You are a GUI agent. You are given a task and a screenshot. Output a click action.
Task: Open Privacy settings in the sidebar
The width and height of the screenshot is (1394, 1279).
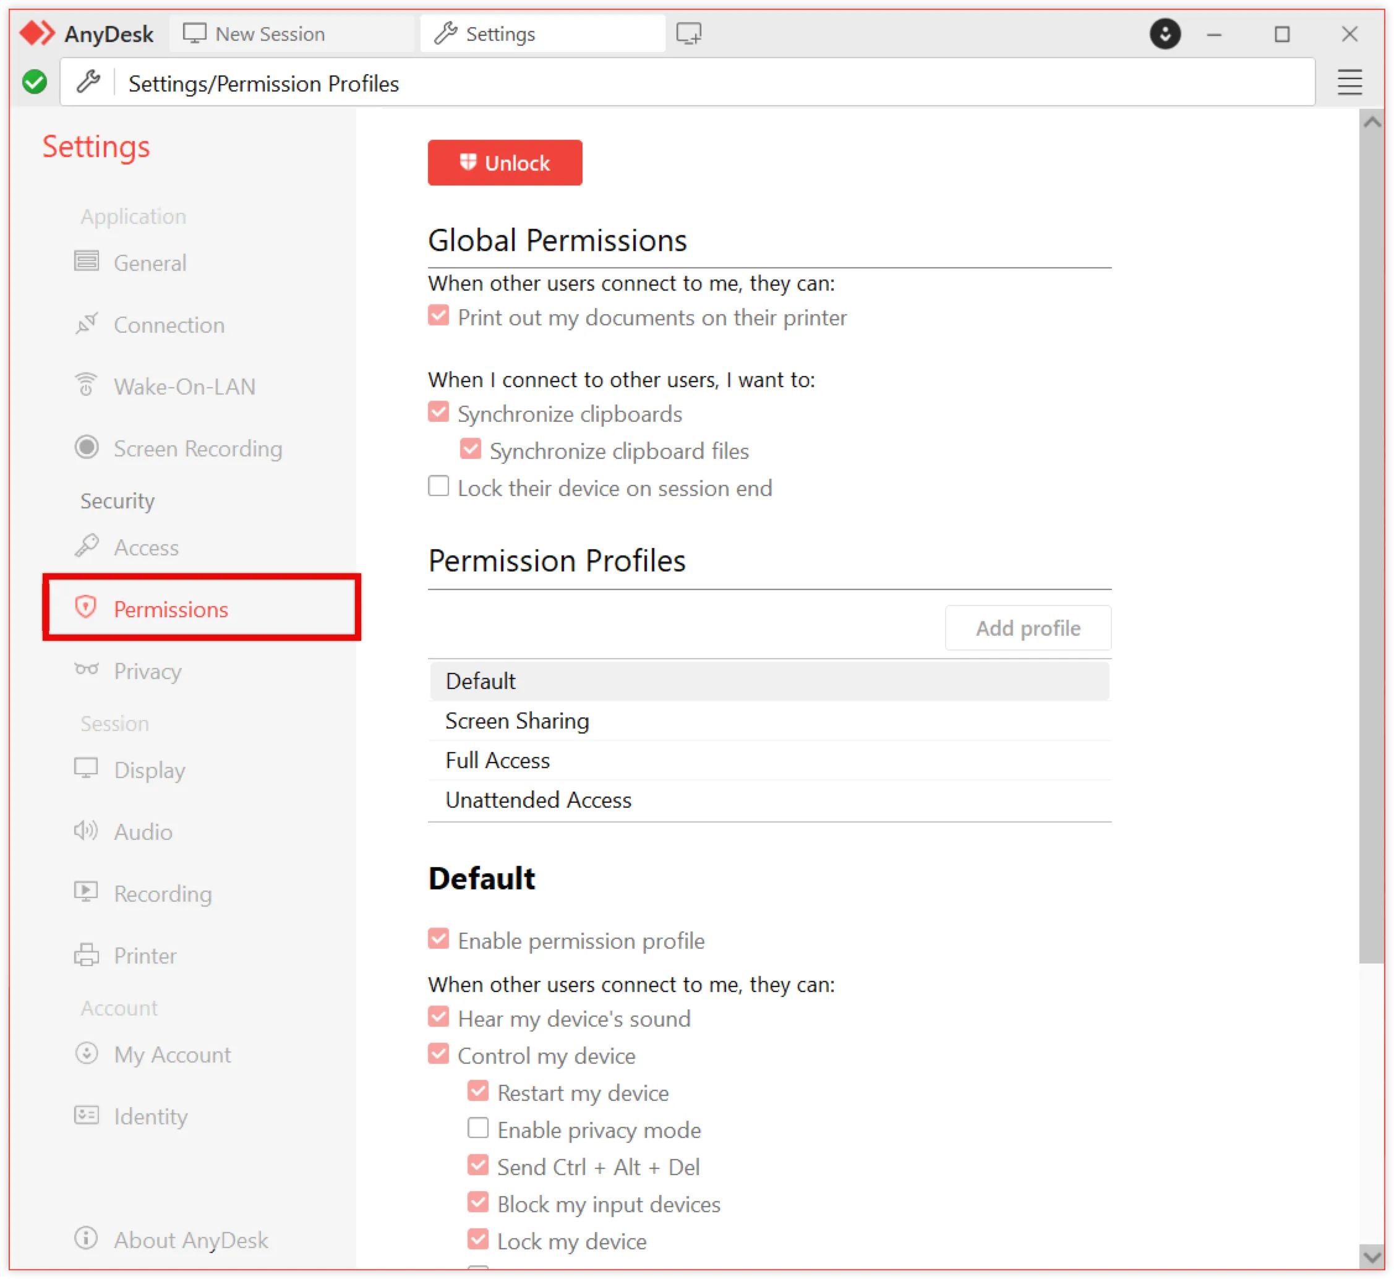coord(147,670)
